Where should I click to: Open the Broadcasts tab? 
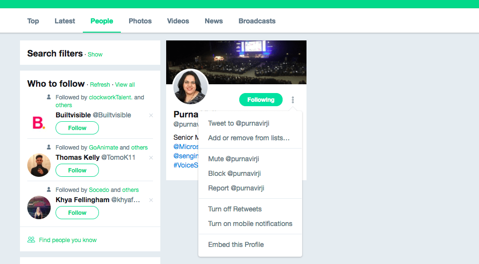click(257, 21)
